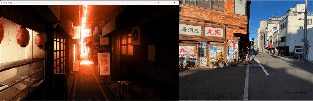Click the サクラノ詩 title bar text
Image resolution: width=313 pixels, height=101 pixels.
point(8,2)
